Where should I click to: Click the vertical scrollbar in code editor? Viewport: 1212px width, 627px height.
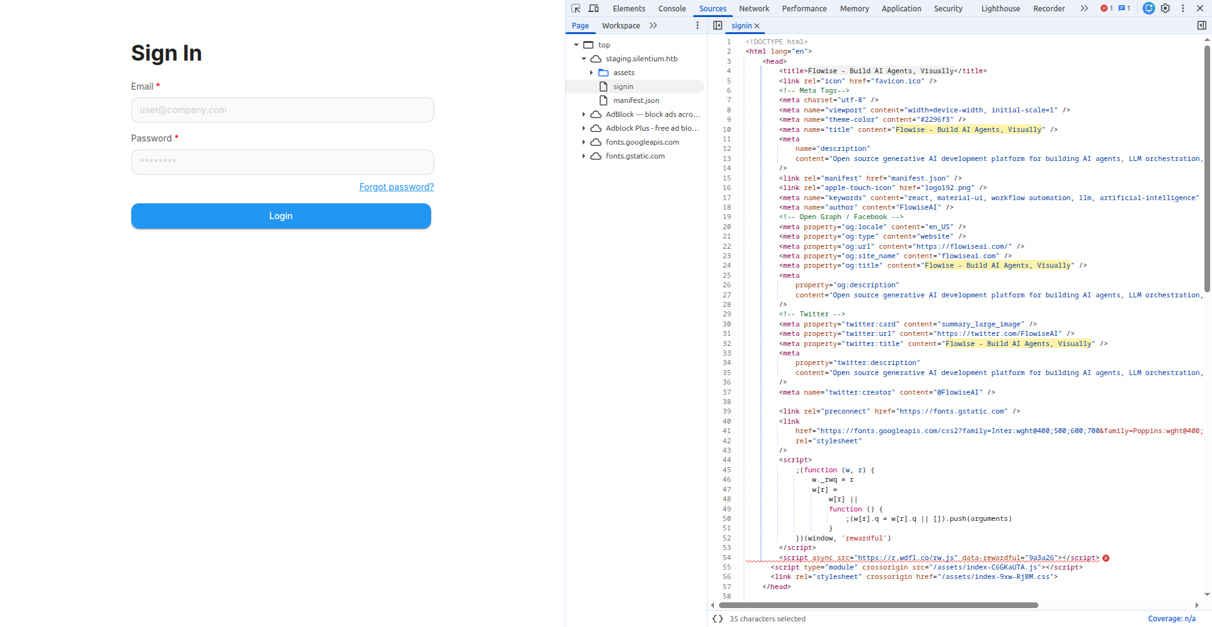[1207, 169]
